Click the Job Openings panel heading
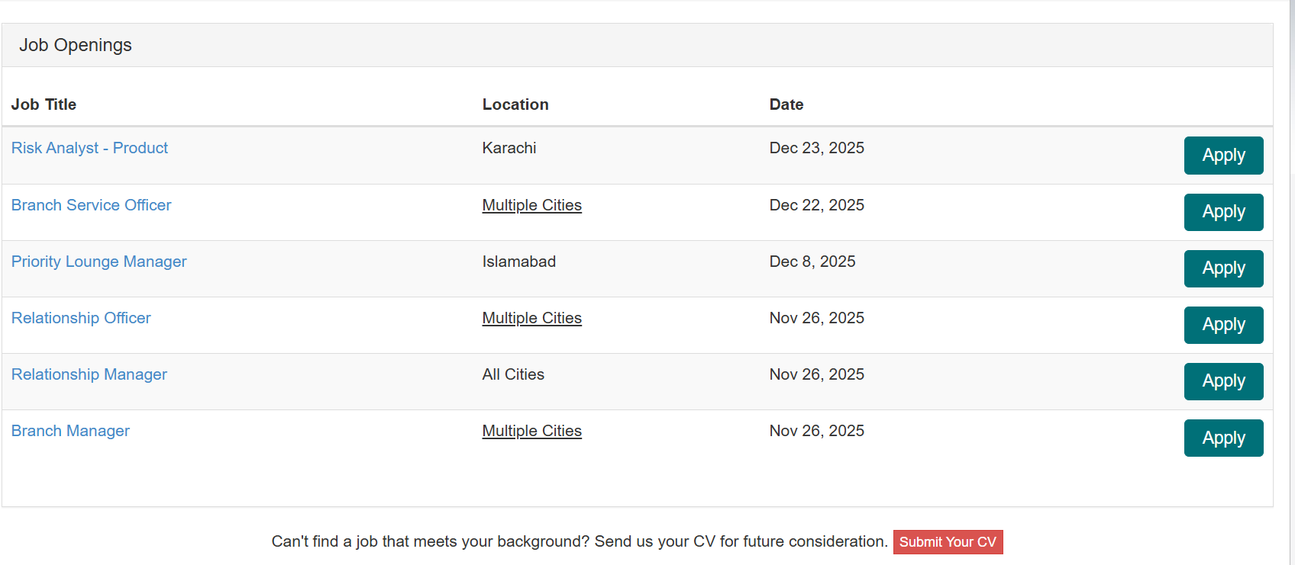Image resolution: width=1295 pixels, height=565 pixels. pos(76,45)
